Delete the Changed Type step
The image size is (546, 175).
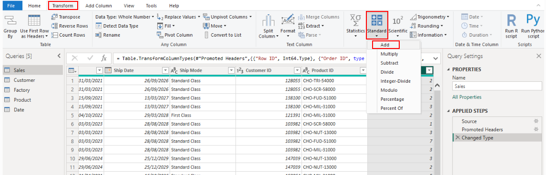(x=457, y=137)
